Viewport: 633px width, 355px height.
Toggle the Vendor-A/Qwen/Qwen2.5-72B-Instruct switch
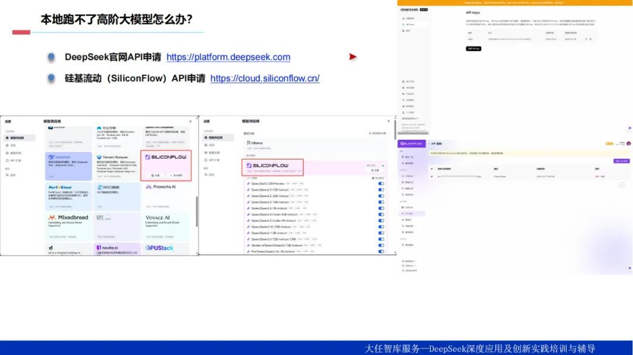click(381, 246)
